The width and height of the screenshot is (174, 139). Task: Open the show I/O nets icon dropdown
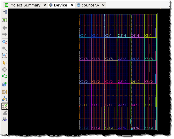(5, 99)
